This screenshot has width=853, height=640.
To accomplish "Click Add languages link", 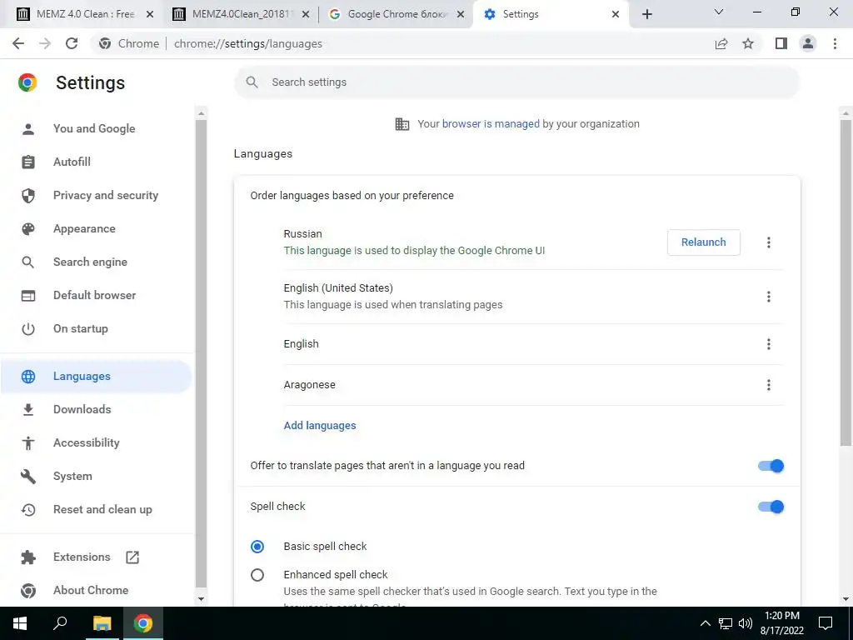I will pyautogui.click(x=320, y=426).
